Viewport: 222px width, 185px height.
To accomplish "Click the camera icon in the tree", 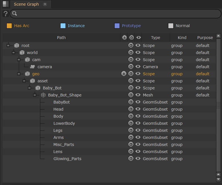I will click(x=33, y=67).
